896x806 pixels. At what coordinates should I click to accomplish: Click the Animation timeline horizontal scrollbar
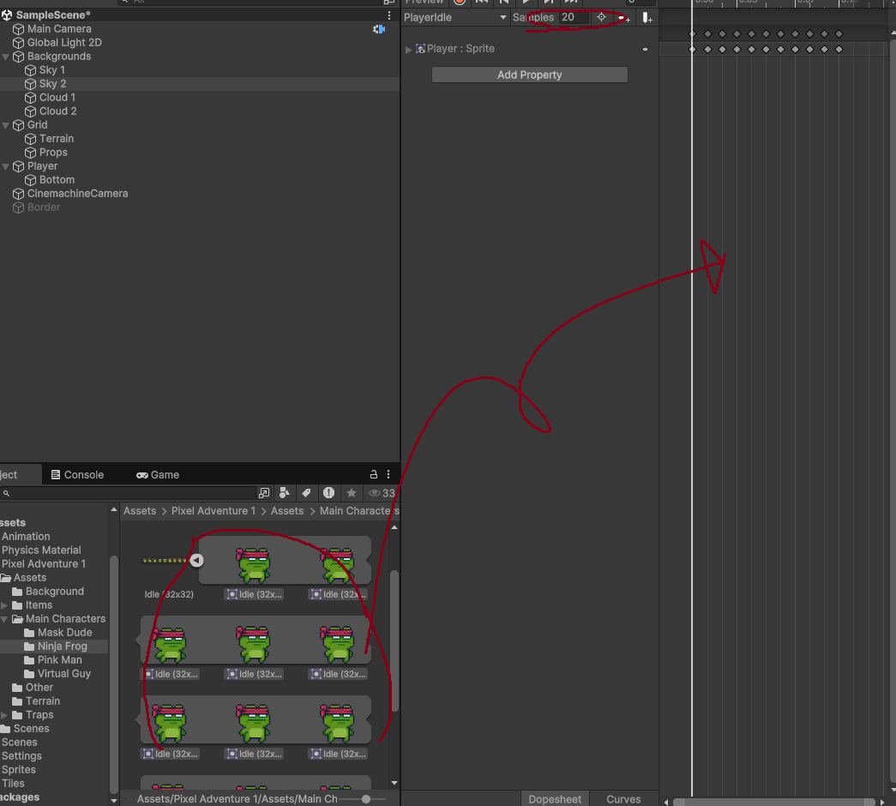[x=774, y=802]
